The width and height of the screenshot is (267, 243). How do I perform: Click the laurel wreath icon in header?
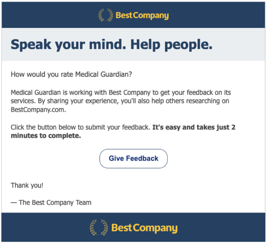106,15
